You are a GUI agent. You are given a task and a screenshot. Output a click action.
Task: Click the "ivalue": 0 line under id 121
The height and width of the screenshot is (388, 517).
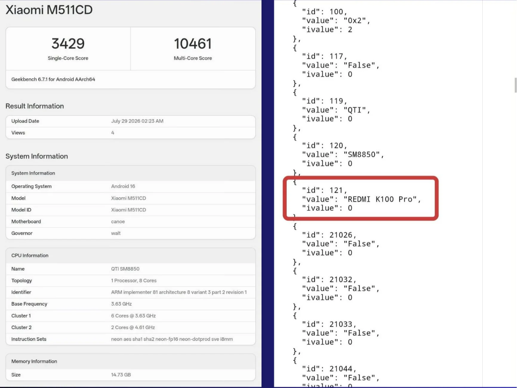tap(327, 208)
